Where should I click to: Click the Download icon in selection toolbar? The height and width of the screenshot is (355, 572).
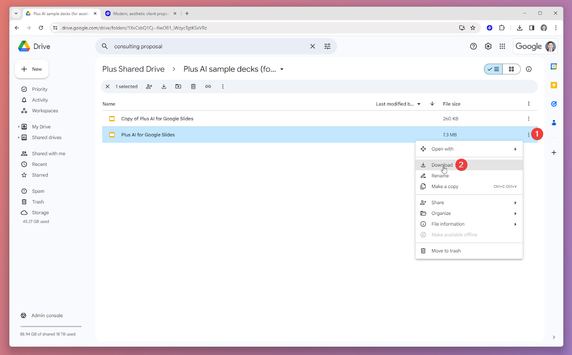point(164,87)
